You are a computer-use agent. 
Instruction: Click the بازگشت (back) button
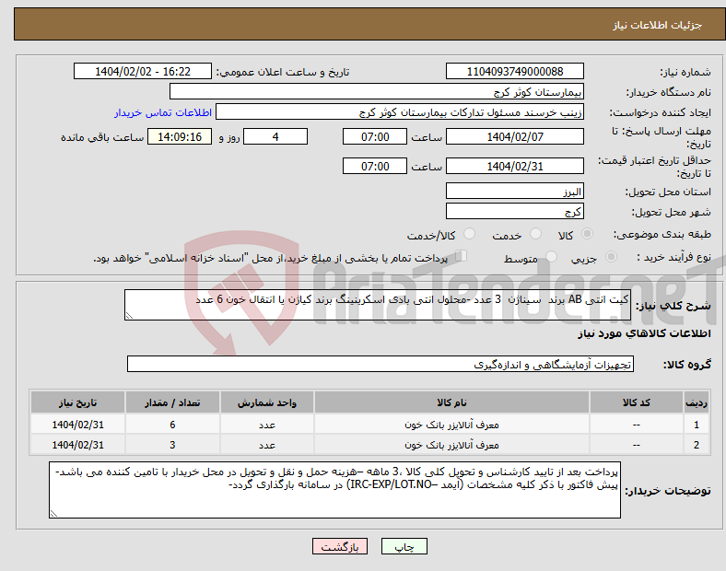click(x=340, y=546)
